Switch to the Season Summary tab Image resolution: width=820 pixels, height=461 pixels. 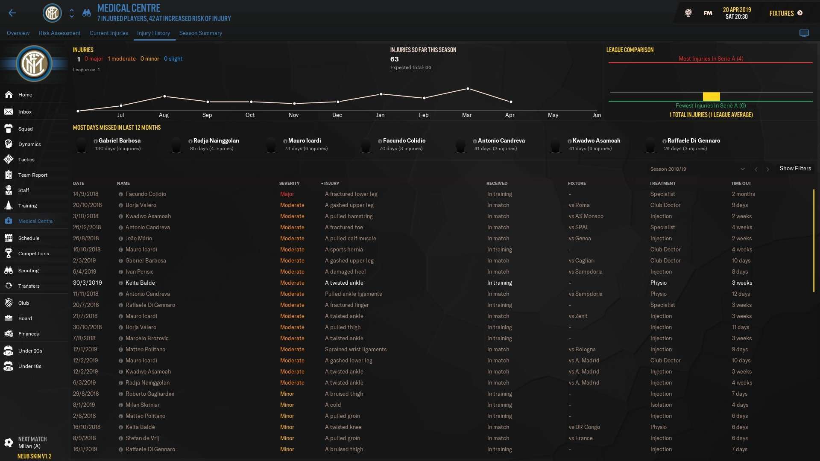(x=200, y=33)
